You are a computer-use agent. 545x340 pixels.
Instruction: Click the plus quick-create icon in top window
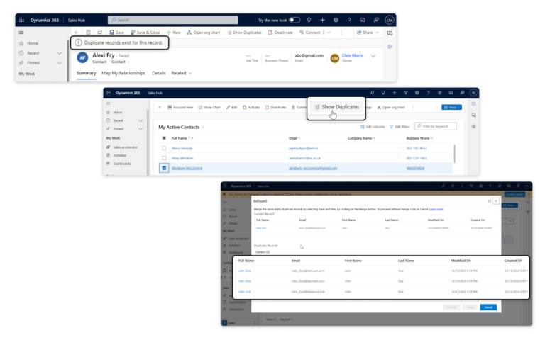click(x=323, y=20)
